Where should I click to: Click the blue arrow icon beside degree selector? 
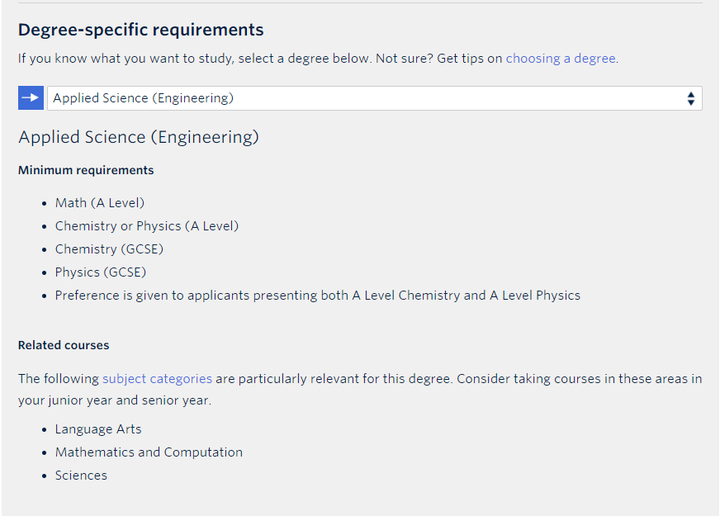point(31,97)
